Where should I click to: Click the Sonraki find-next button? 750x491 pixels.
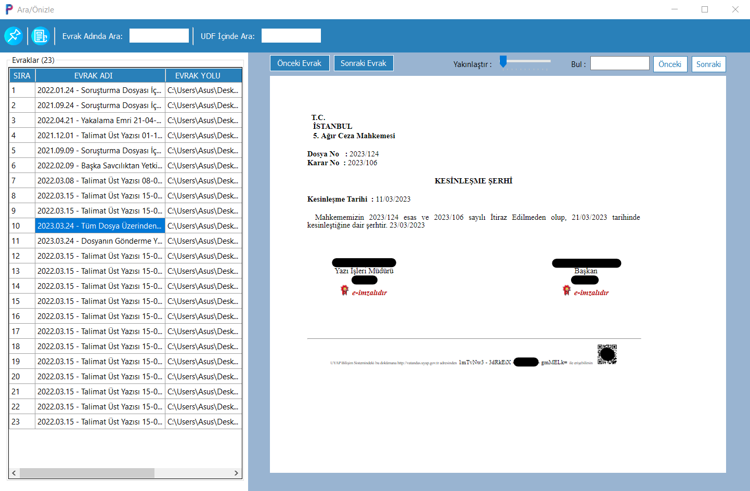point(708,64)
